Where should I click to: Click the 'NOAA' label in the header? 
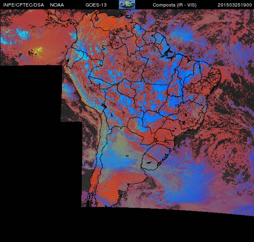pos(57,5)
